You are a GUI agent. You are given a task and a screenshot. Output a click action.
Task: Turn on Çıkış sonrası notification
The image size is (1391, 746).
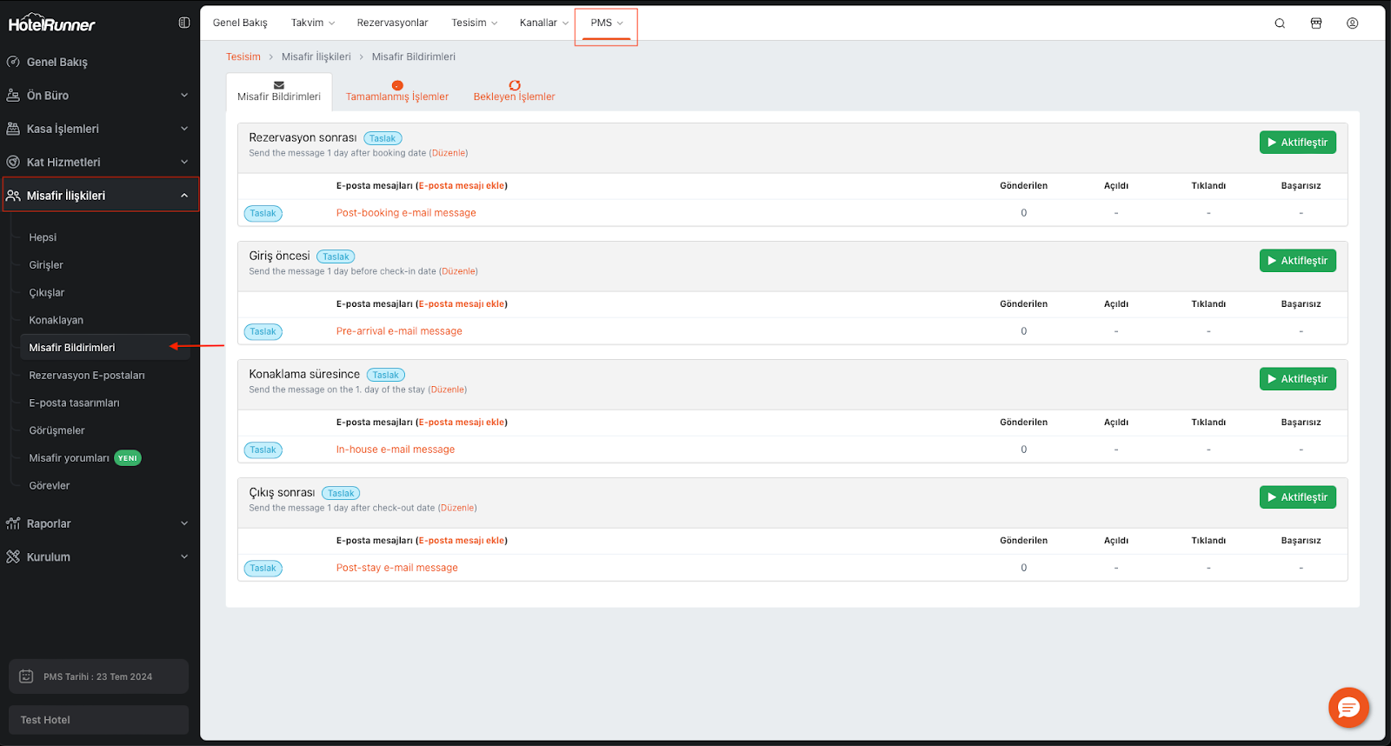1297,497
